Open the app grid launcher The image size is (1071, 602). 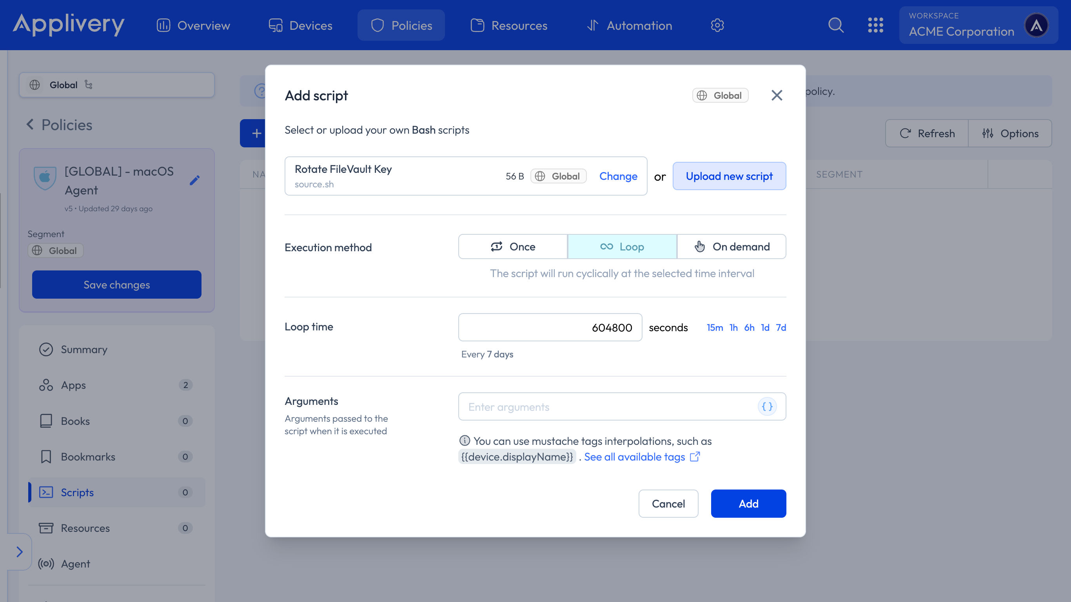pyautogui.click(x=876, y=25)
